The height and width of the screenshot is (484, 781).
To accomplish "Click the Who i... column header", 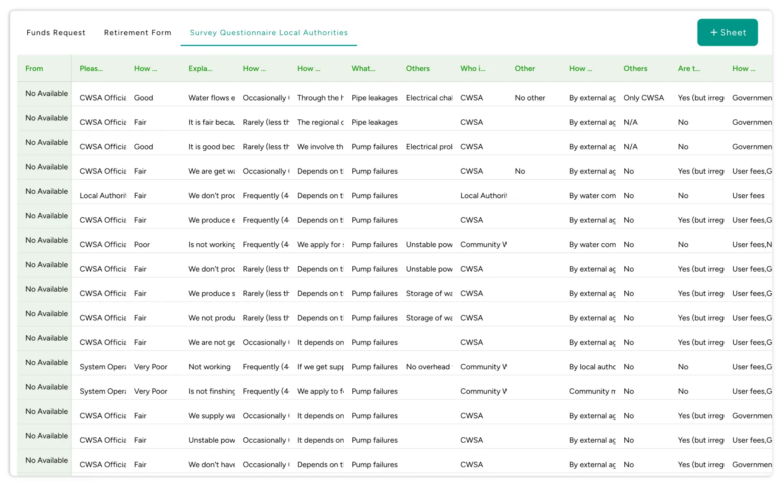I will click(x=473, y=69).
